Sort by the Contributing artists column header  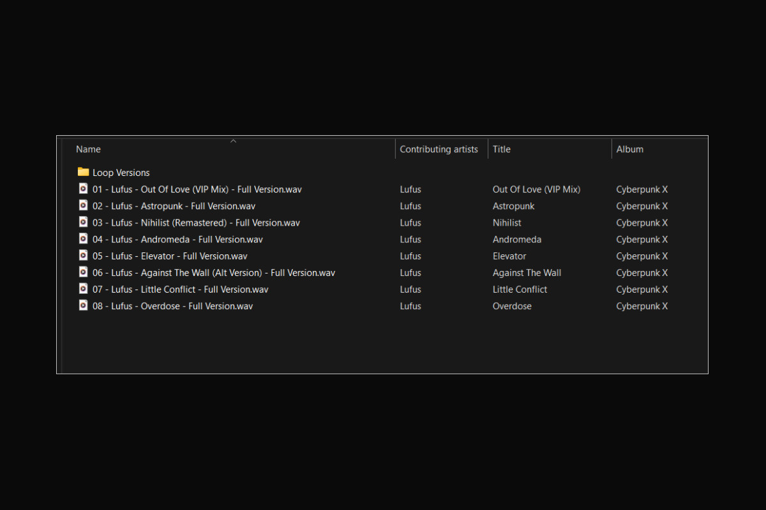(x=439, y=149)
